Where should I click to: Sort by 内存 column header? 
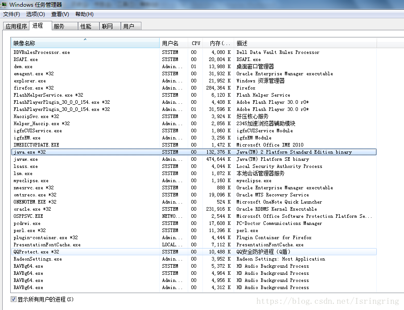(x=218, y=43)
